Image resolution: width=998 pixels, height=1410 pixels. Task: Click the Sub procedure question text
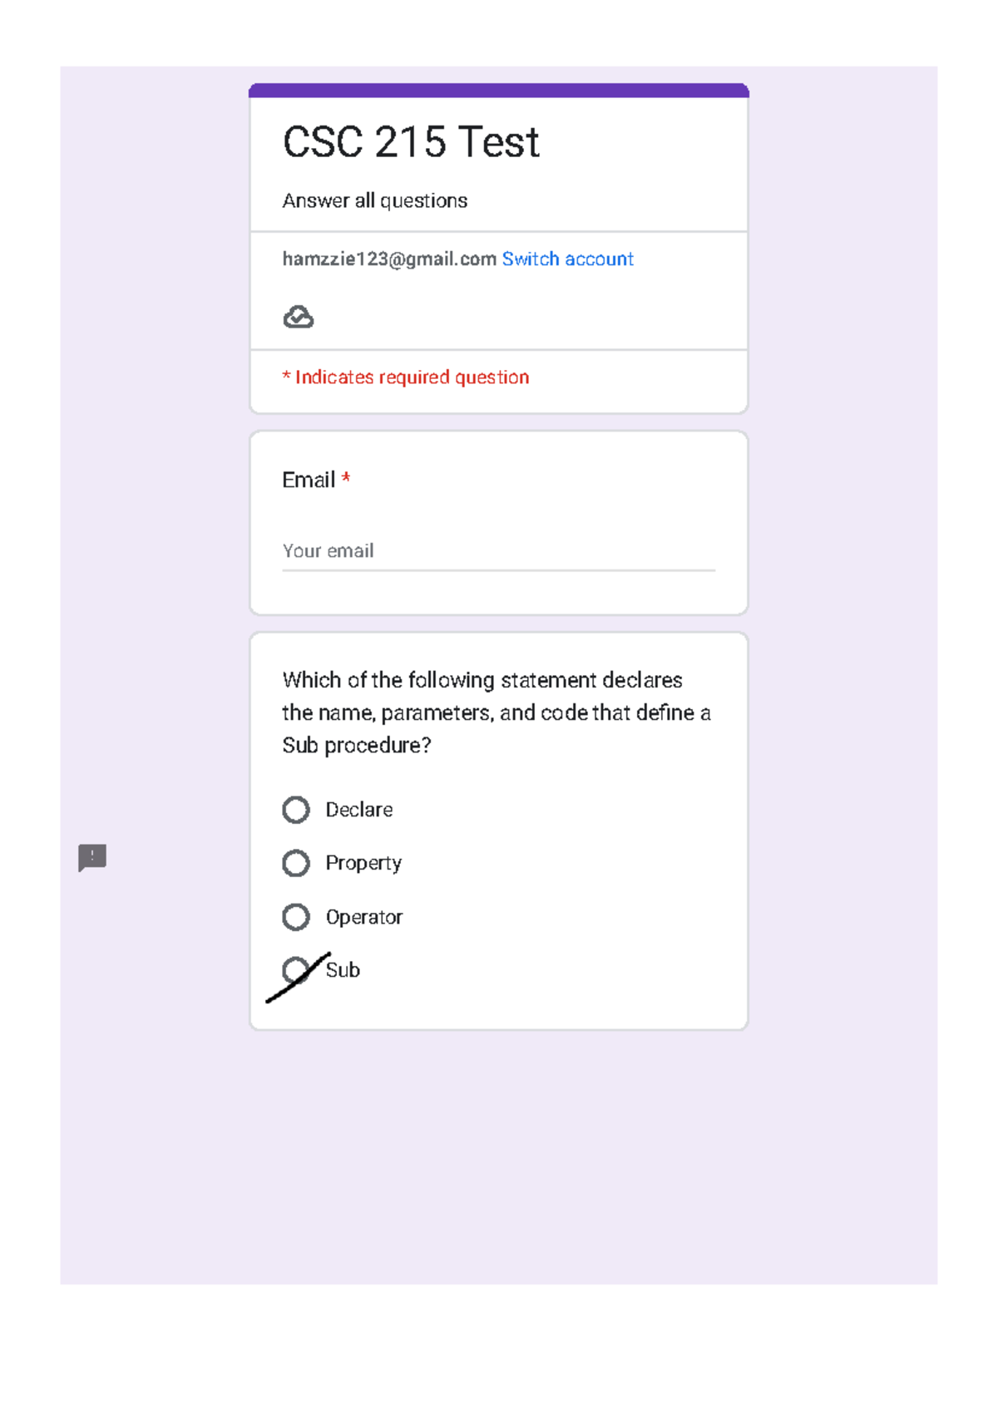click(x=496, y=712)
